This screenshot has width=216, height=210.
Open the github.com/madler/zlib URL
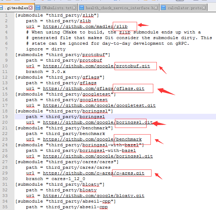pos(85,26)
